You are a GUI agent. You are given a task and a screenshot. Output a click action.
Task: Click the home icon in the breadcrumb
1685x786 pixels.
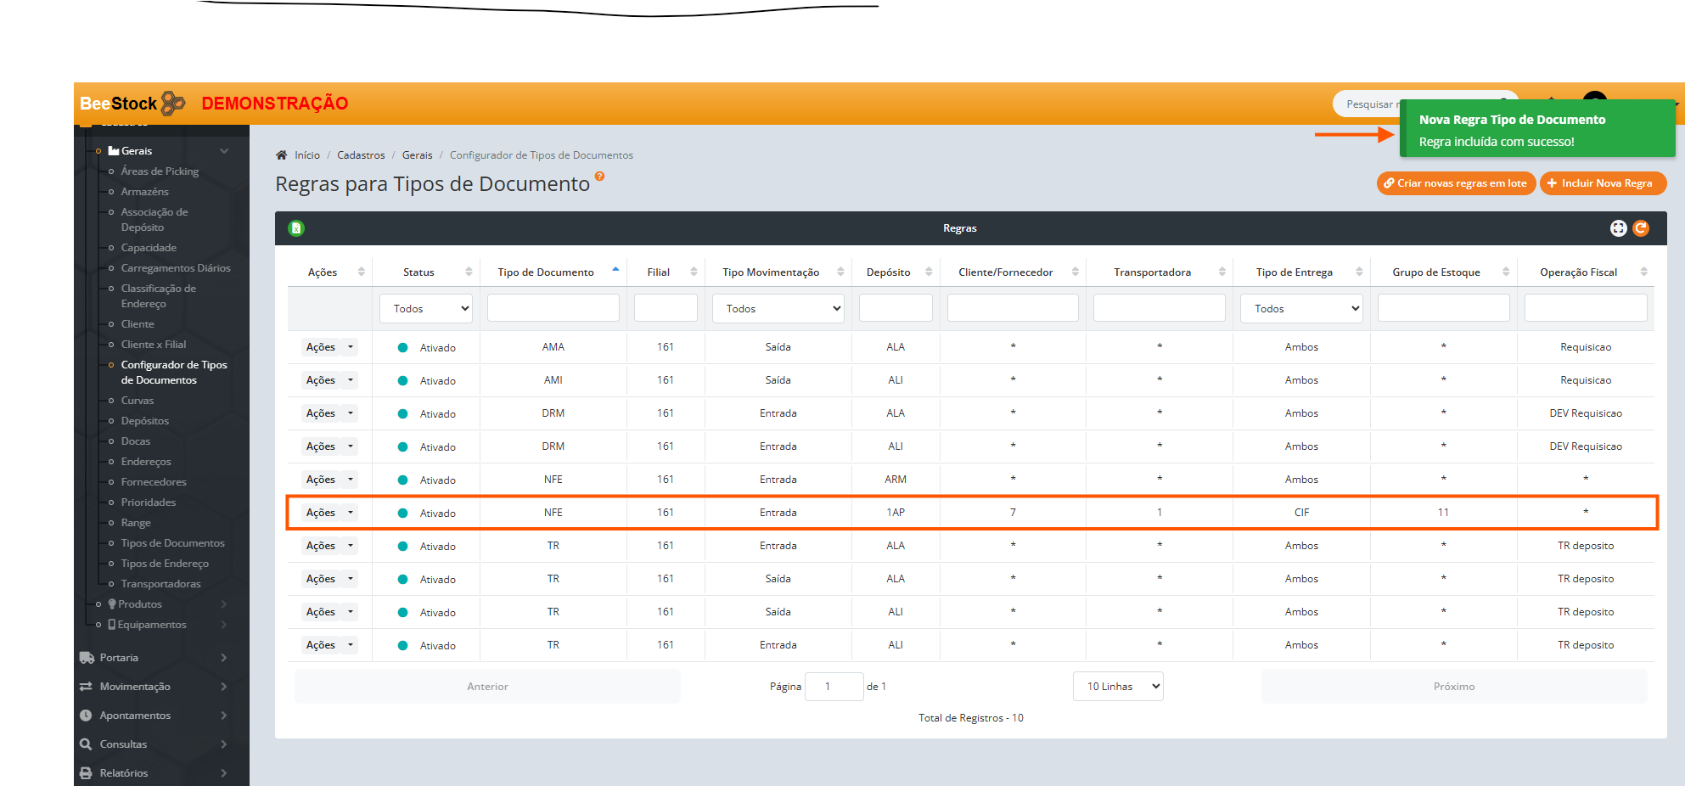281,155
